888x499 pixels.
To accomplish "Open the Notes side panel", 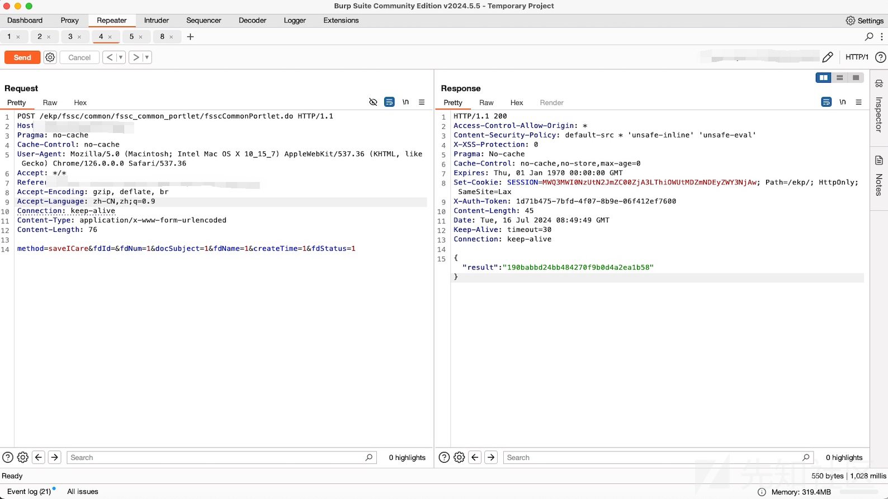I will click(x=879, y=176).
